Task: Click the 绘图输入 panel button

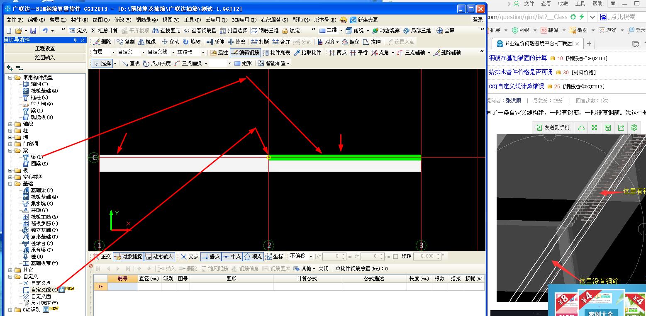Action: click(45, 58)
